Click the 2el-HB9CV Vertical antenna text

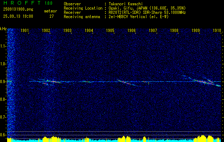[x=139, y=17]
